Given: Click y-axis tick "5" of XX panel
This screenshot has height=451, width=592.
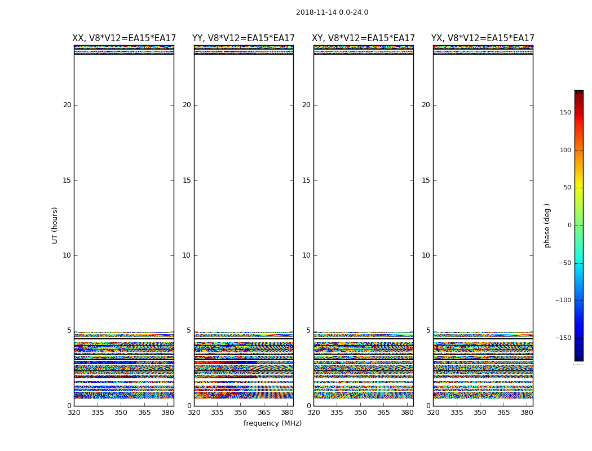Looking at the screenshot, I should tap(69, 330).
